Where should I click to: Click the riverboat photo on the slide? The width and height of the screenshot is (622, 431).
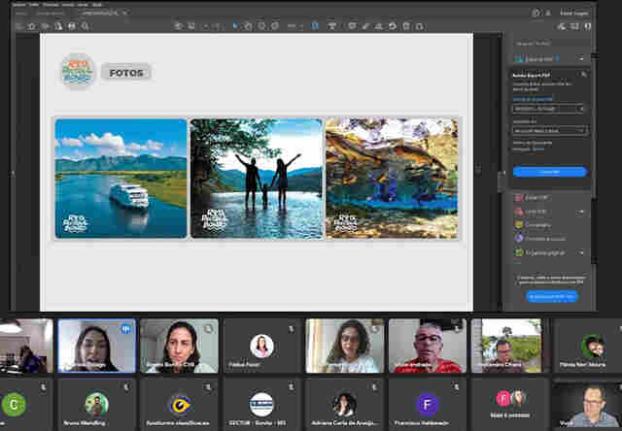click(x=121, y=179)
